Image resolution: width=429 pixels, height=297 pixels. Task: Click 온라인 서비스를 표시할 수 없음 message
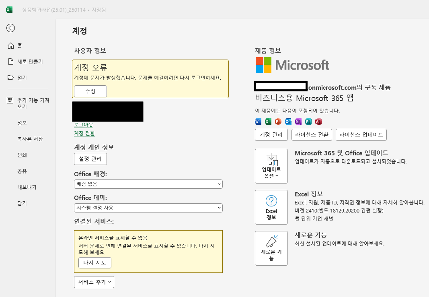[x=113, y=237]
